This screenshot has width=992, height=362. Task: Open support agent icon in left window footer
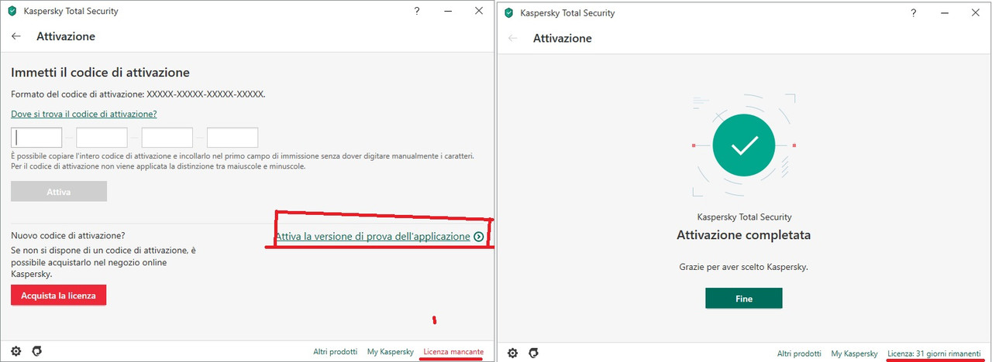(36, 351)
